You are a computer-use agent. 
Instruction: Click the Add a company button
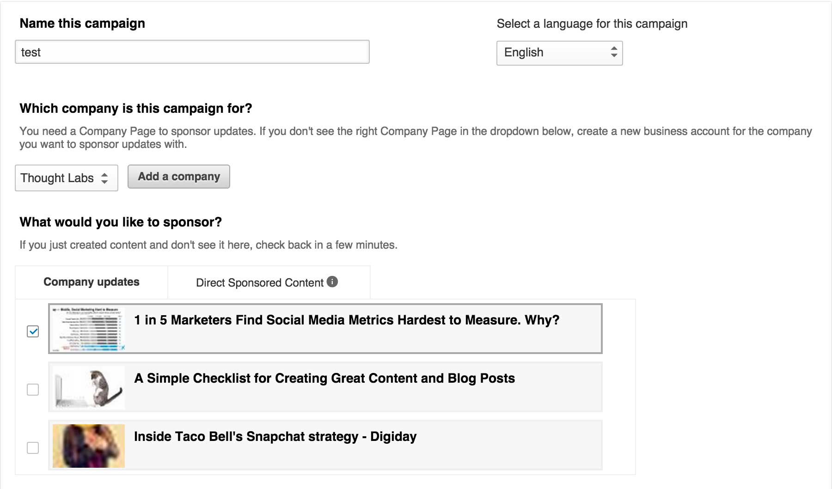[x=178, y=177]
